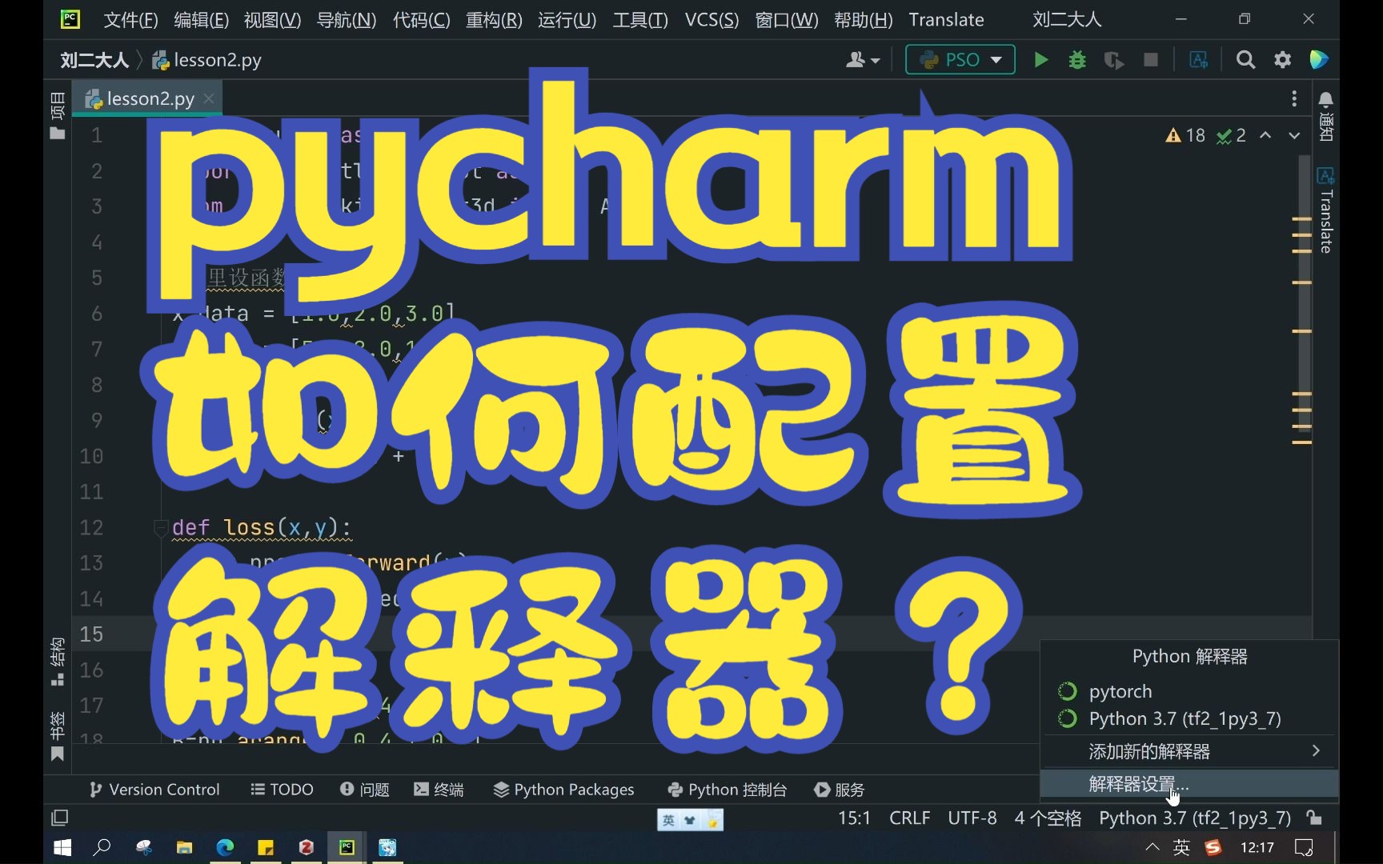The height and width of the screenshot is (864, 1383).
Task: Toggle the read-only lock icon in the status bar
Action: pos(1313,818)
